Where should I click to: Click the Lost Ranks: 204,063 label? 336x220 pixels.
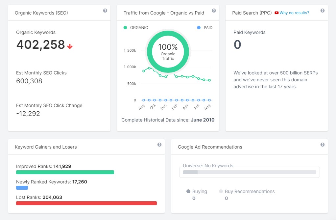tap(39, 197)
